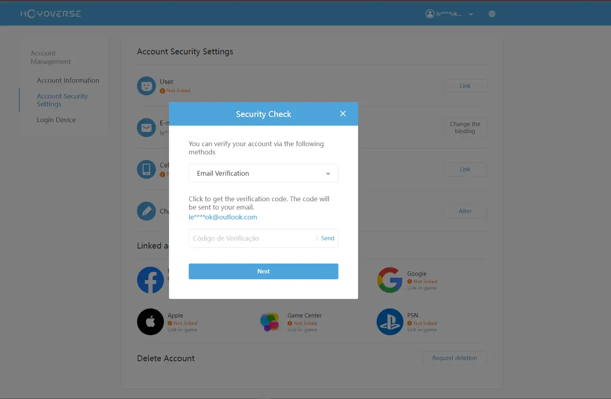
Task: Expand the account user dropdown in header
Action: click(x=471, y=14)
